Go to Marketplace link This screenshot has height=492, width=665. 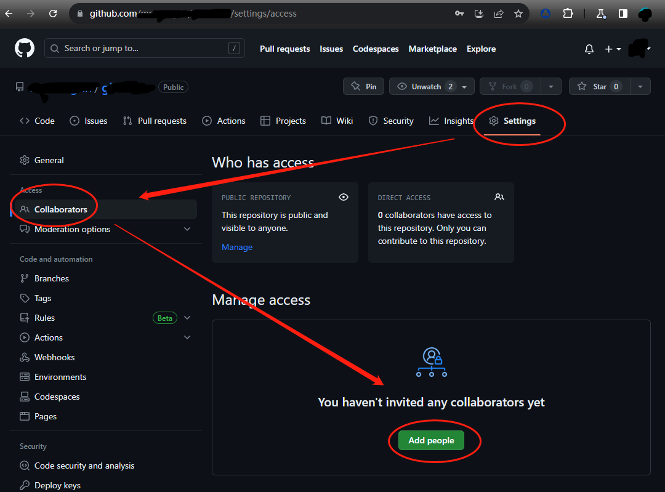433,49
